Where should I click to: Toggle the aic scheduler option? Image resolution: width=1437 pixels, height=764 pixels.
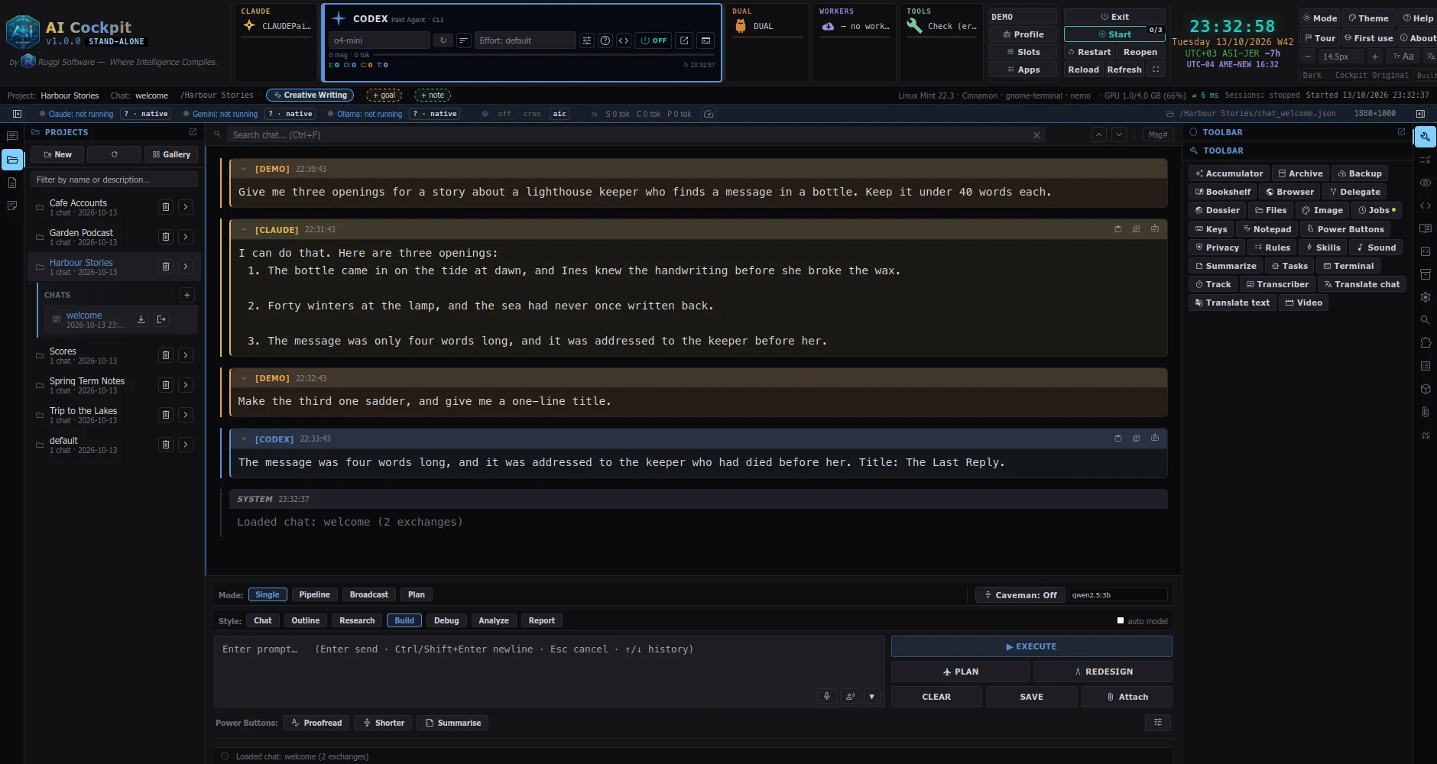point(560,114)
